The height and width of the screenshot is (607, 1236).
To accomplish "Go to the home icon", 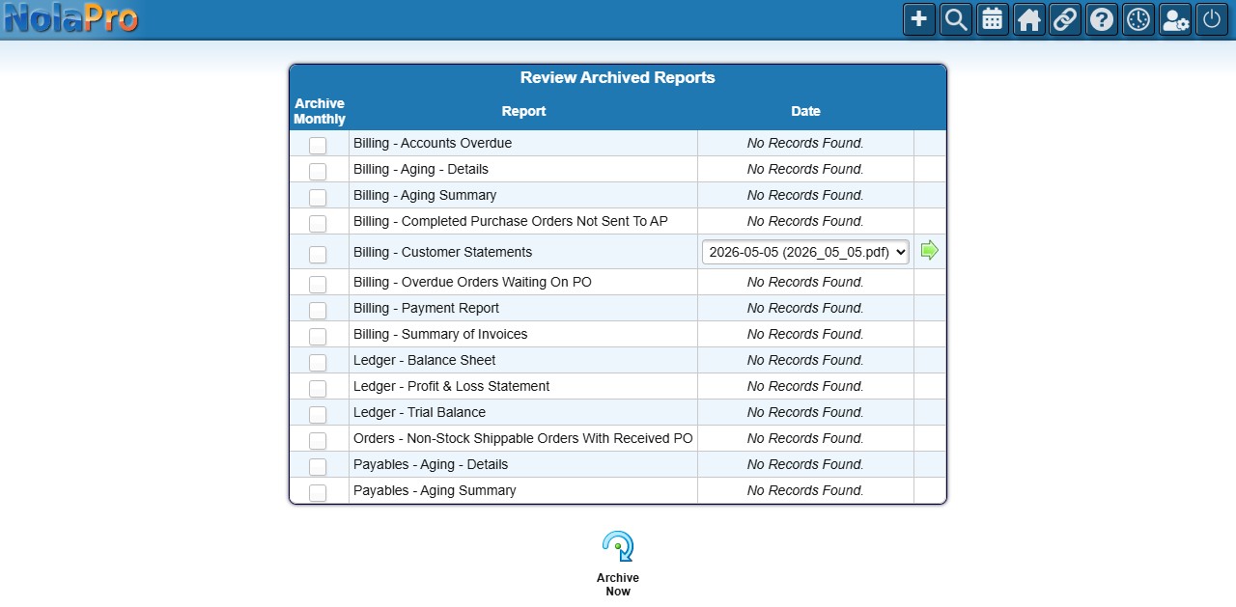I will 1029,19.
